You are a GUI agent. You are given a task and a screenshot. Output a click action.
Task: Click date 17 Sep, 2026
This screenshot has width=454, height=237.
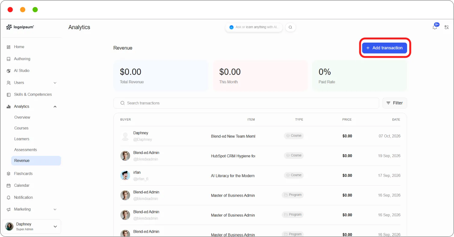389,176
